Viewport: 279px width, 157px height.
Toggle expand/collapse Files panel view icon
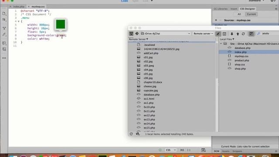click(x=251, y=34)
